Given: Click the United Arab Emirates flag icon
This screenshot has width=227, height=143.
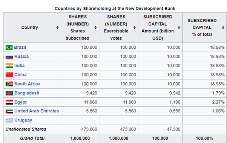Looking at the screenshot, I should click(9, 111).
